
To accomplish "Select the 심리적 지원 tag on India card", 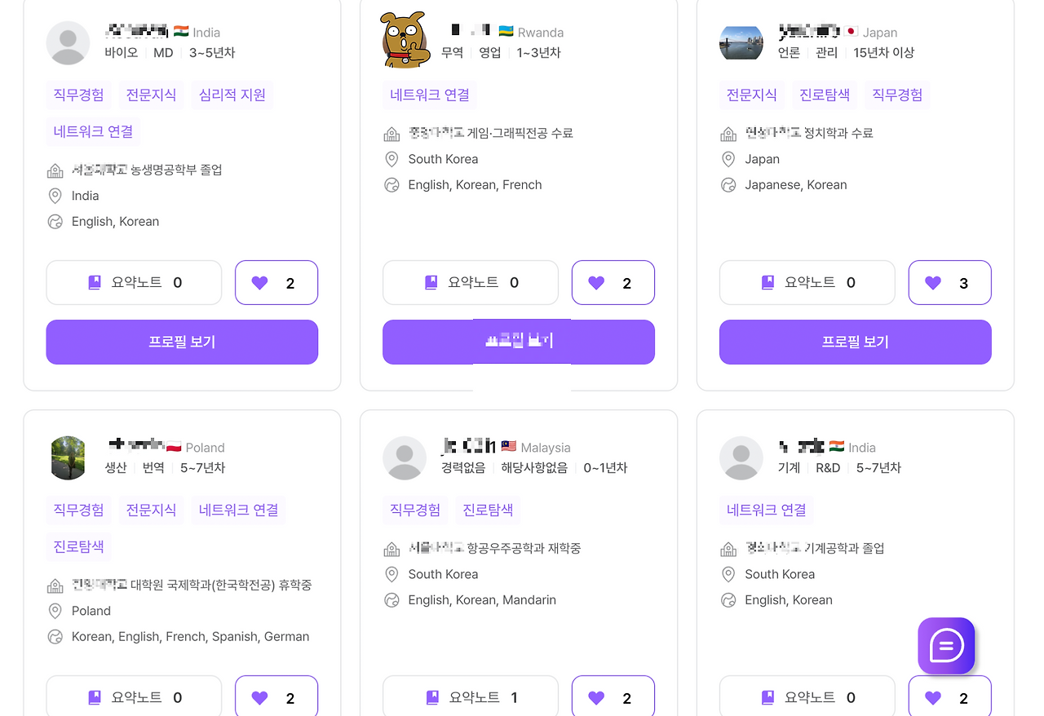I will (232, 95).
